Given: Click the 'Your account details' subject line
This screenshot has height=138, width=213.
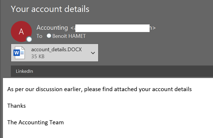Looking at the screenshot, I should pyautogui.click(x=50, y=9).
